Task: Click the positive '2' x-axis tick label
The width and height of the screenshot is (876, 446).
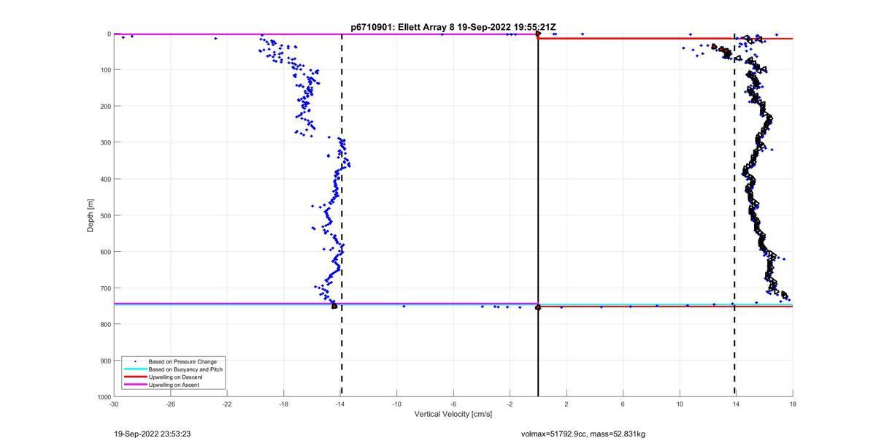Action: coord(566,404)
